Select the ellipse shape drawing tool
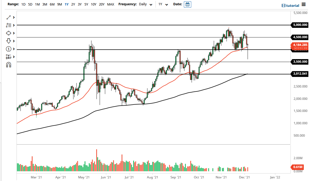 coord(8,33)
